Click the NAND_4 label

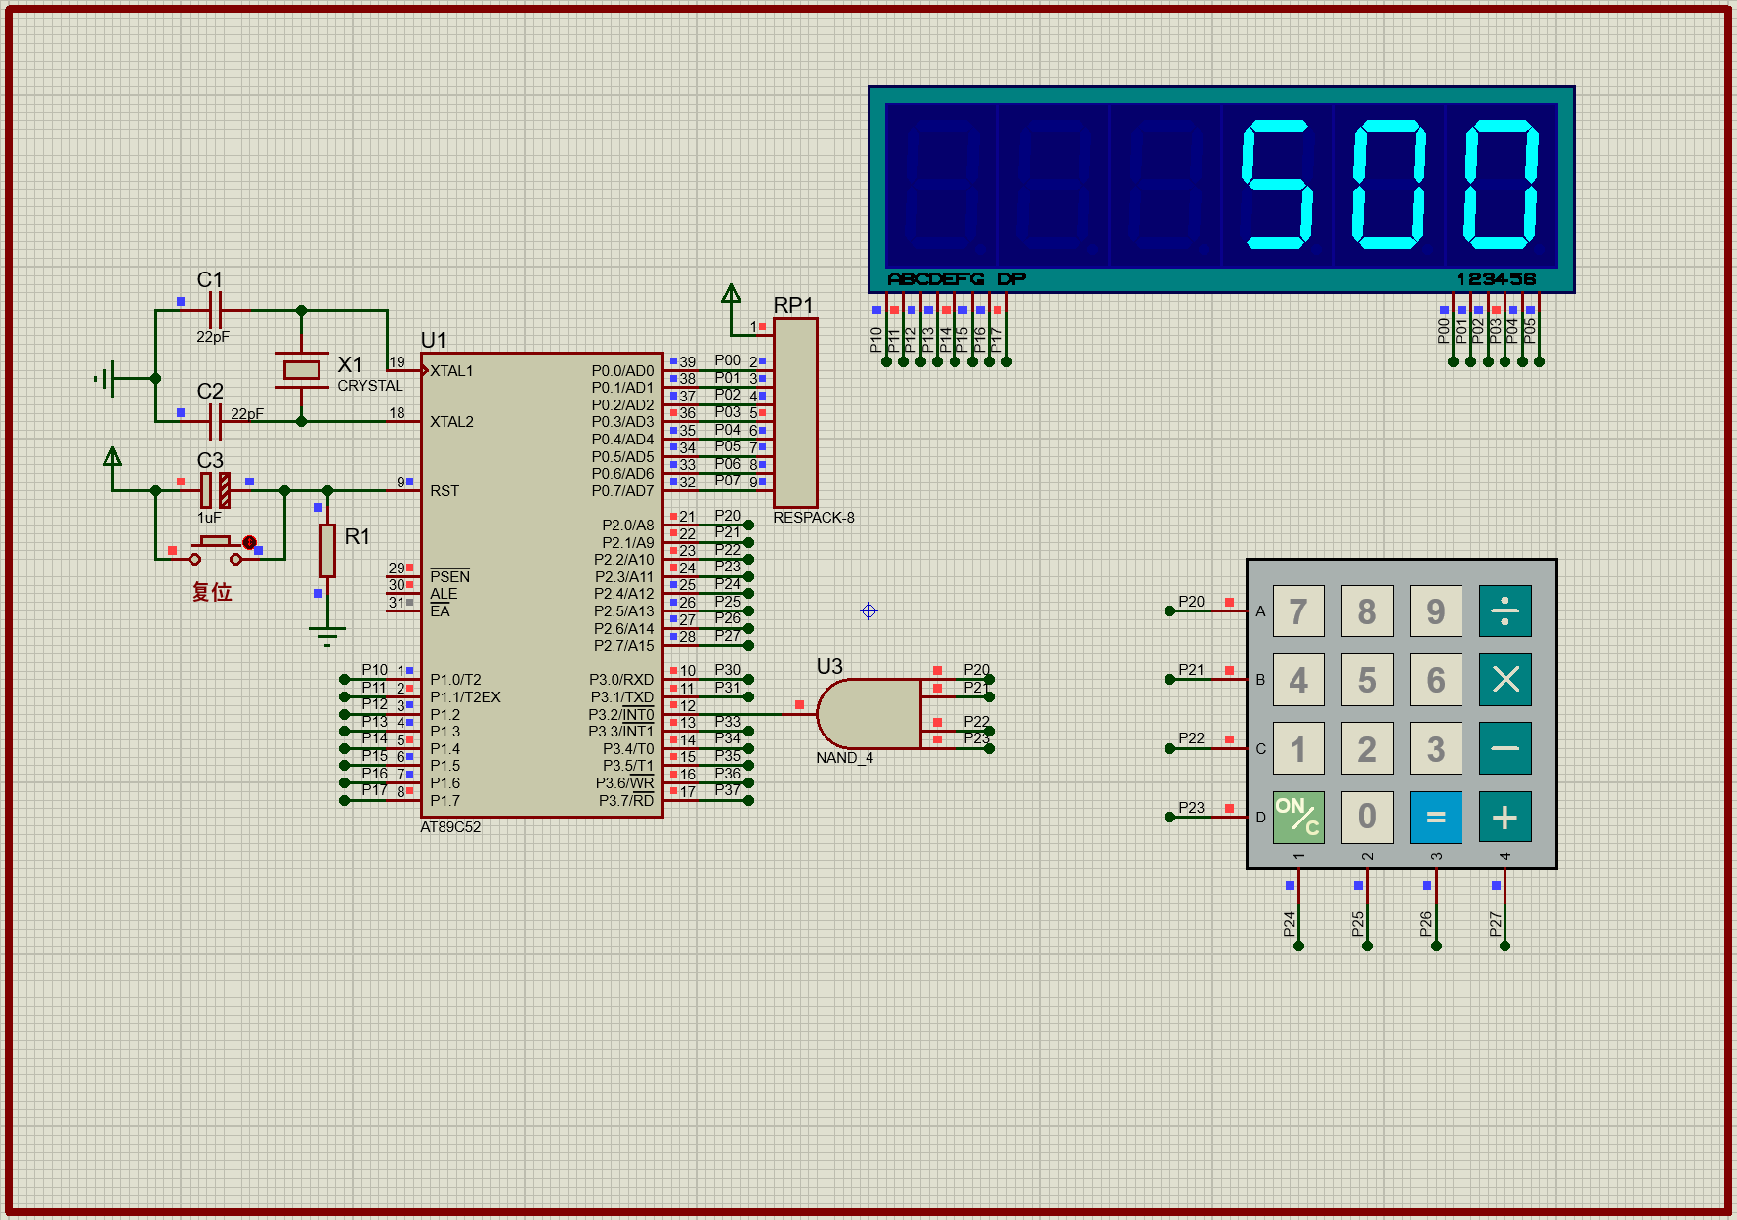(x=845, y=758)
